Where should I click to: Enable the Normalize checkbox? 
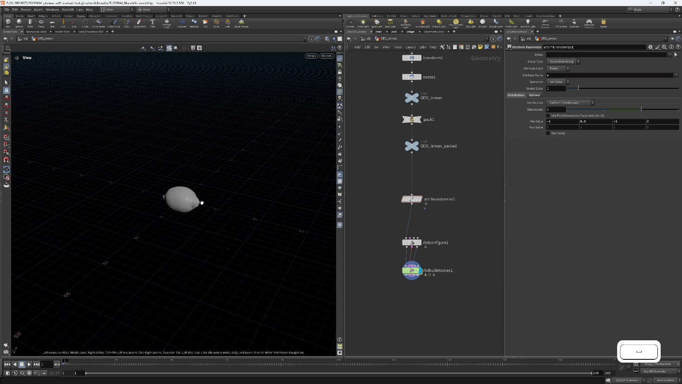tap(548, 133)
